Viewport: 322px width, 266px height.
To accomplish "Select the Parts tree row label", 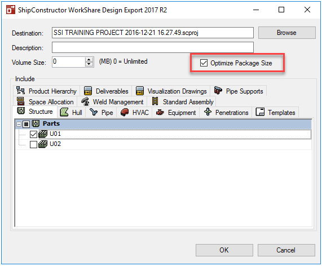I will pos(51,123).
